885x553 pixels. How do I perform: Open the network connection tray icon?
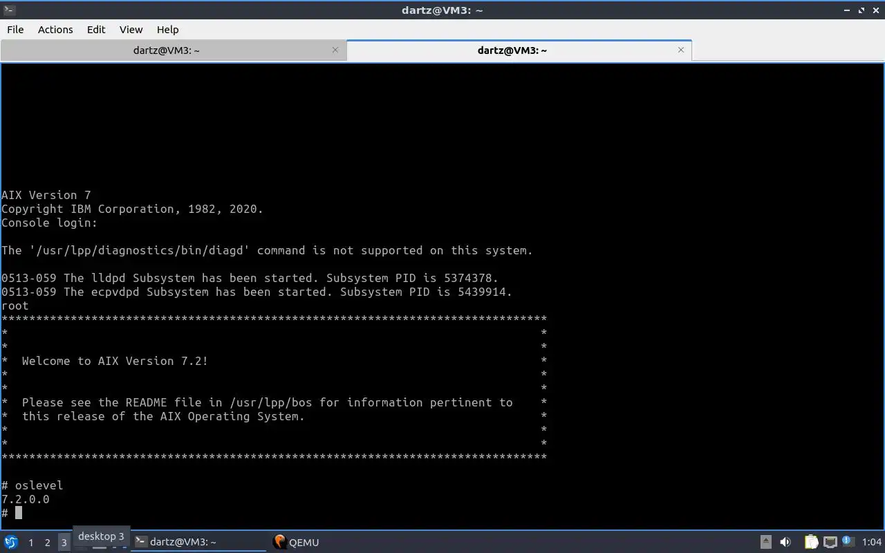[830, 542]
